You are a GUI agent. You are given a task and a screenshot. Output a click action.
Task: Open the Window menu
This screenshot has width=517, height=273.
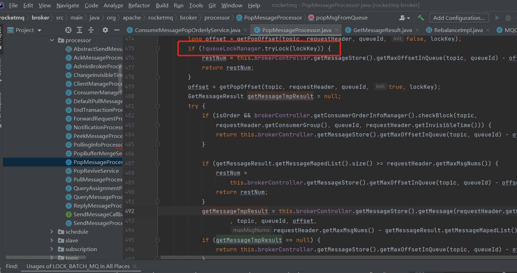click(x=232, y=6)
